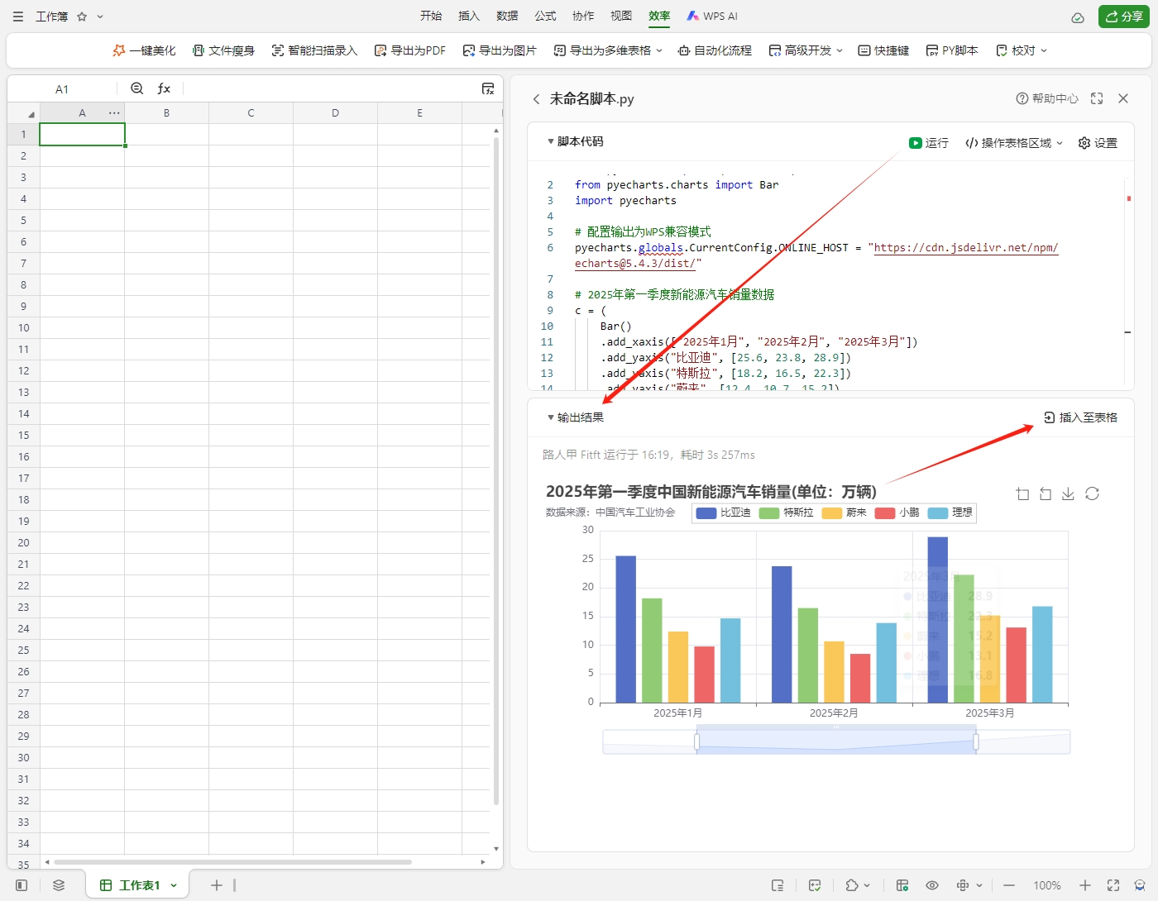The width and height of the screenshot is (1158, 901).
Task: Click the zoom in plus button
Action: [1085, 885]
